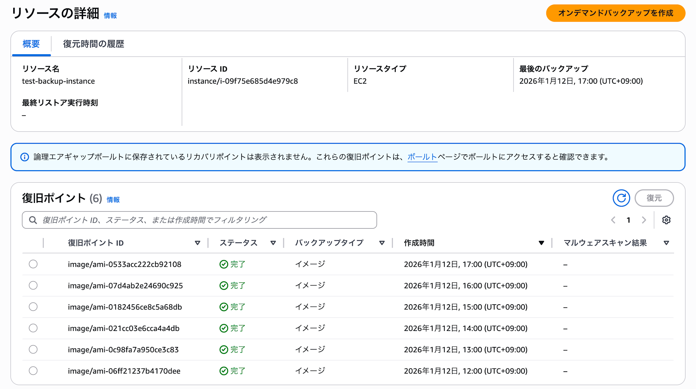696x389 pixels.
Task: Click the green 完了 icon for ami-0533acc222cb92108
Action: pos(223,264)
